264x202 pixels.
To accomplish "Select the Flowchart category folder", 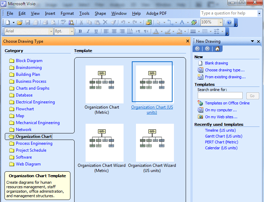I will pyautogui.click(x=25, y=109).
